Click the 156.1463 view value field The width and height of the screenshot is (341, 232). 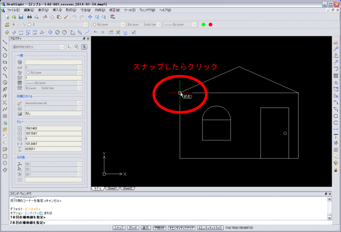53,128
